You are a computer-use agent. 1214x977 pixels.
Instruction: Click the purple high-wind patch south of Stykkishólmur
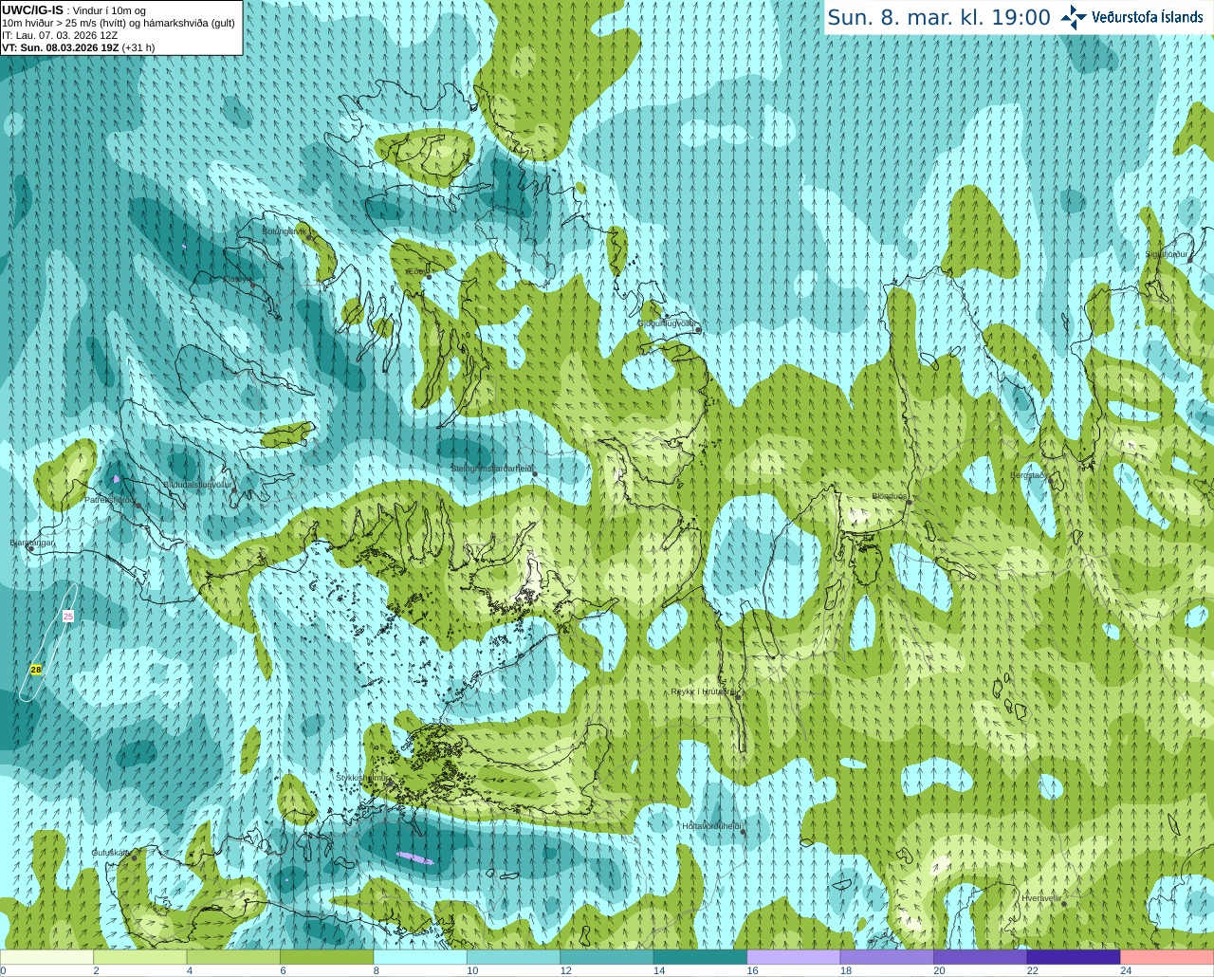[414, 858]
